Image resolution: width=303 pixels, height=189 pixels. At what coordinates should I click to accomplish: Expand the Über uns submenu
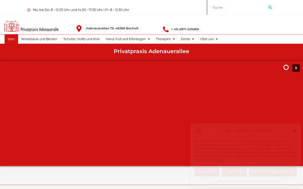209,39
